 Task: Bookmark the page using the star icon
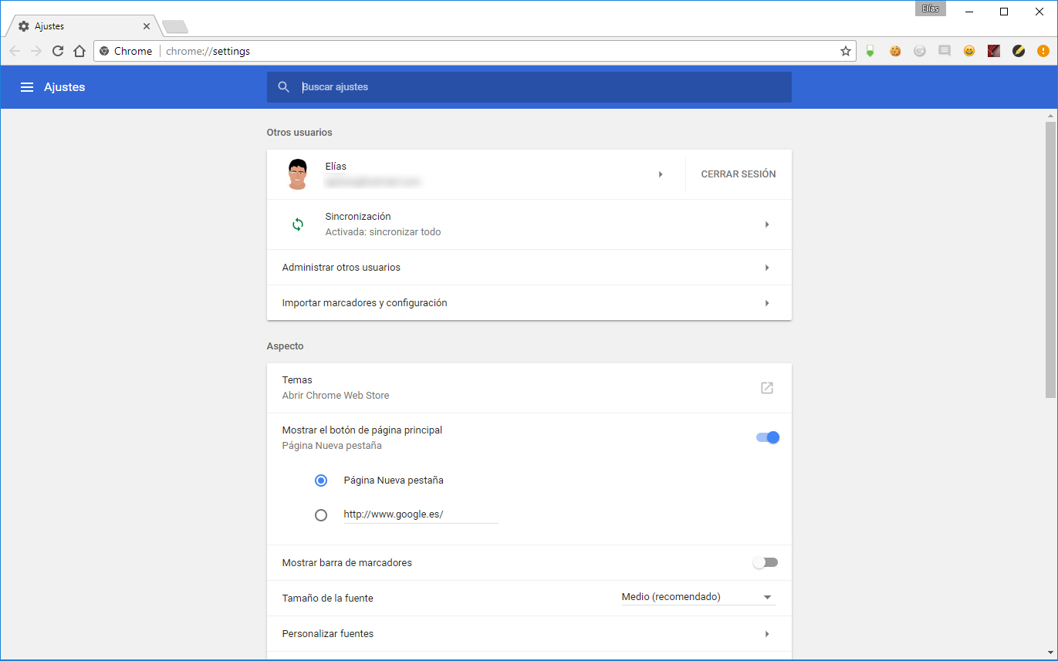(846, 51)
